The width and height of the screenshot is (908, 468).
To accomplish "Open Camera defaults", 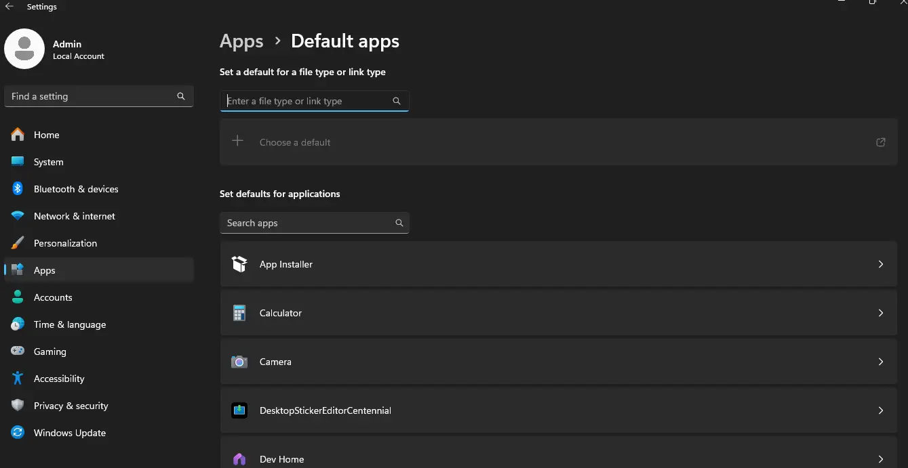I will 559,362.
